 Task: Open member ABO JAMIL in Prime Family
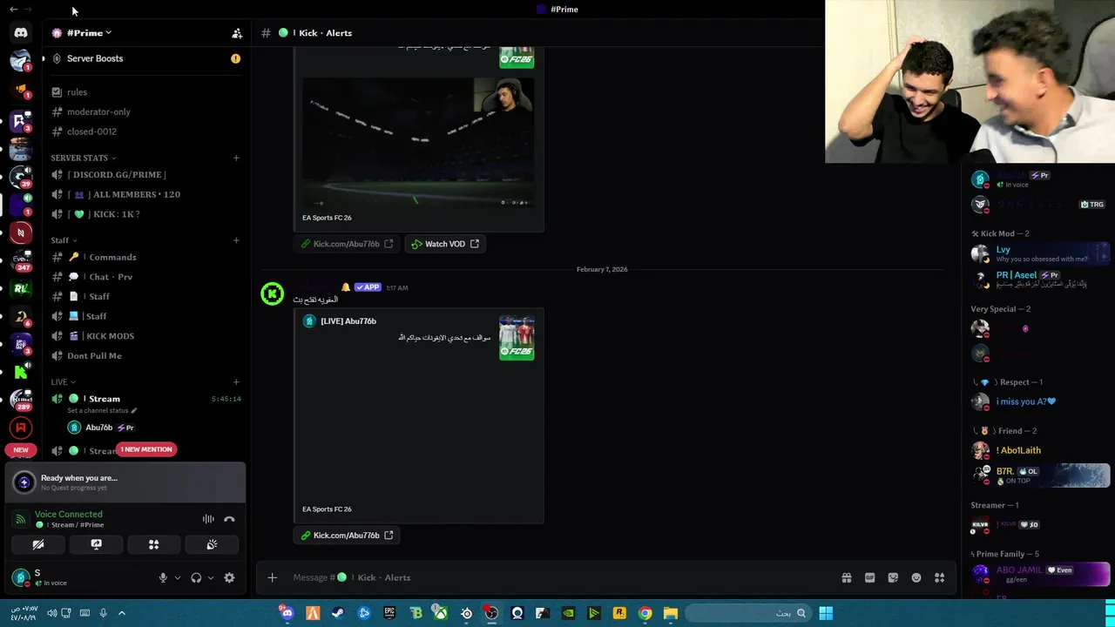(1039, 574)
